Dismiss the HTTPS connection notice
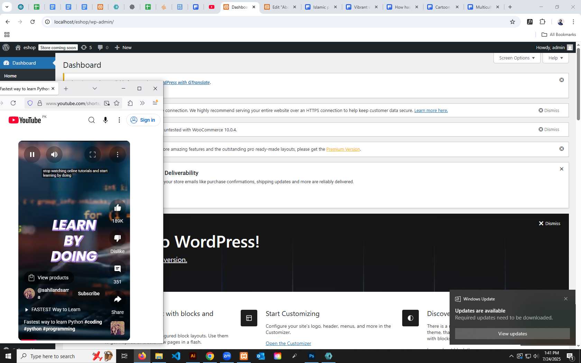This screenshot has width=581, height=363. (549, 110)
